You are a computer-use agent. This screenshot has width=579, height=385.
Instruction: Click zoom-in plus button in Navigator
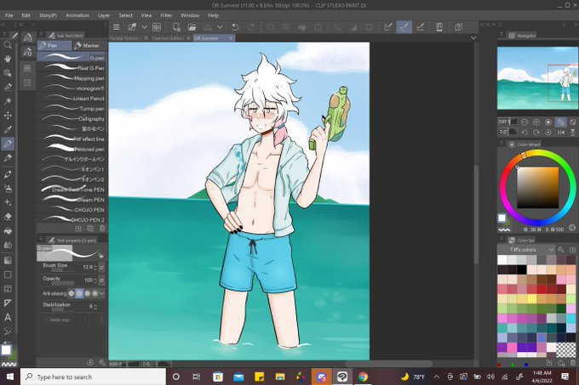pyautogui.click(x=536, y=122)
